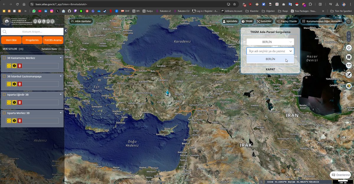Zoom to Isparta Eğirdir 3B extent icon
The image size is (354, 184).
click(x=9, y=102)
